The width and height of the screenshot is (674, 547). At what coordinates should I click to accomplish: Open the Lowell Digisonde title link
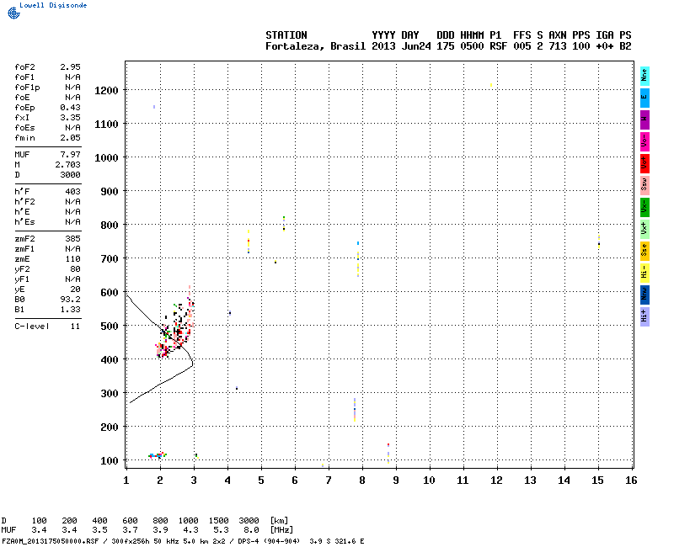pyautogui.click(x=53, y=5)
